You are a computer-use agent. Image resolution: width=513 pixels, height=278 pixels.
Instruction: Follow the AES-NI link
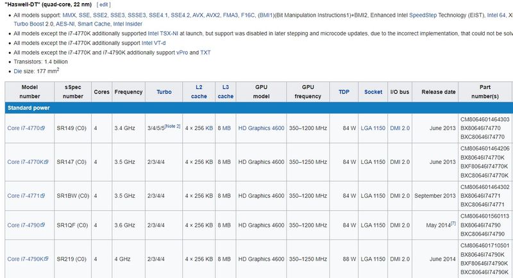point(65,24)
